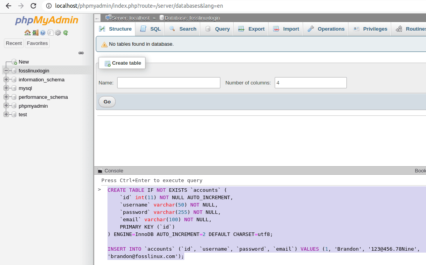This screenshot has width=426, height=265.
Task: Select phpmyadmin in database tree
Action: coord(33,106)
